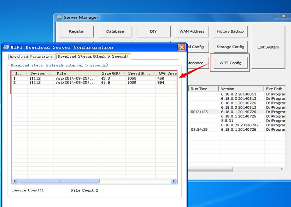Click the WIFI Config button
Image resolution: width=291 pixels, height=207 pixels.
point(230,63)
